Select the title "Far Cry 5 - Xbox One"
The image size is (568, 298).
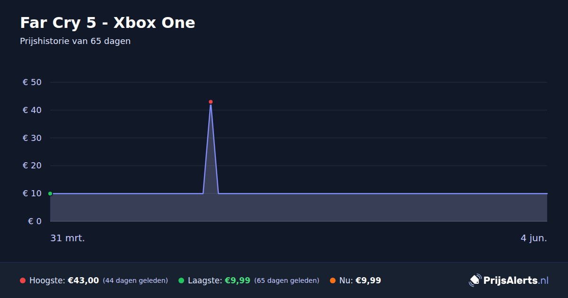(107, 23)
